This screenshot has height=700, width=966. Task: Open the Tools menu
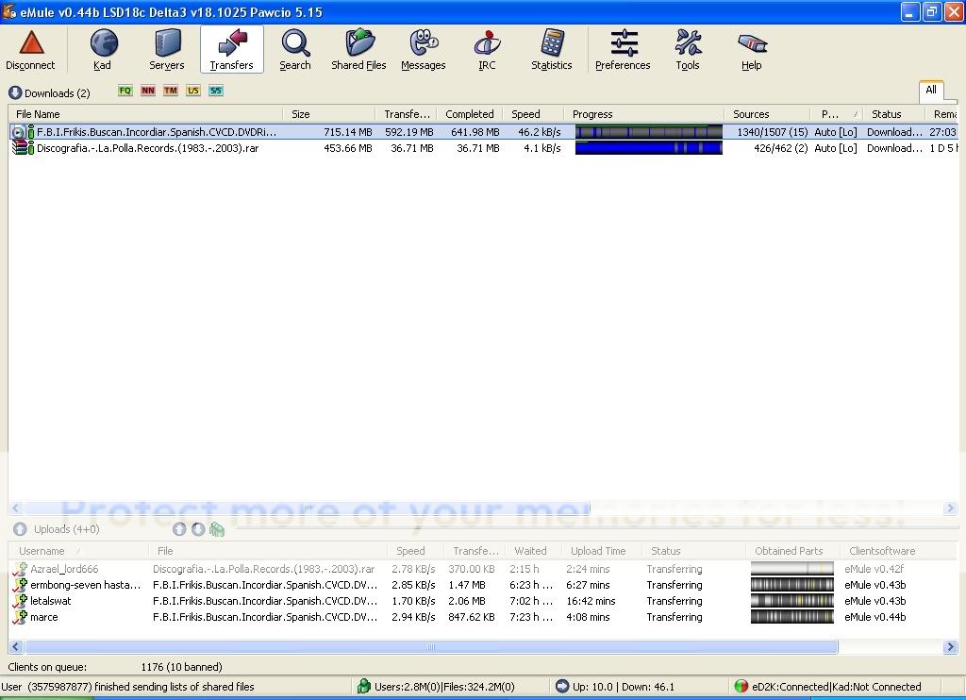tap(688, 50)
